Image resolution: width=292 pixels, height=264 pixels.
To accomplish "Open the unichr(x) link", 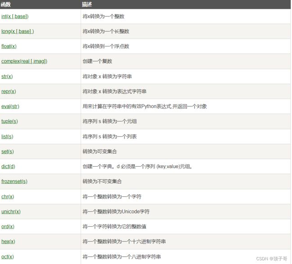I will tap(11, 212).
